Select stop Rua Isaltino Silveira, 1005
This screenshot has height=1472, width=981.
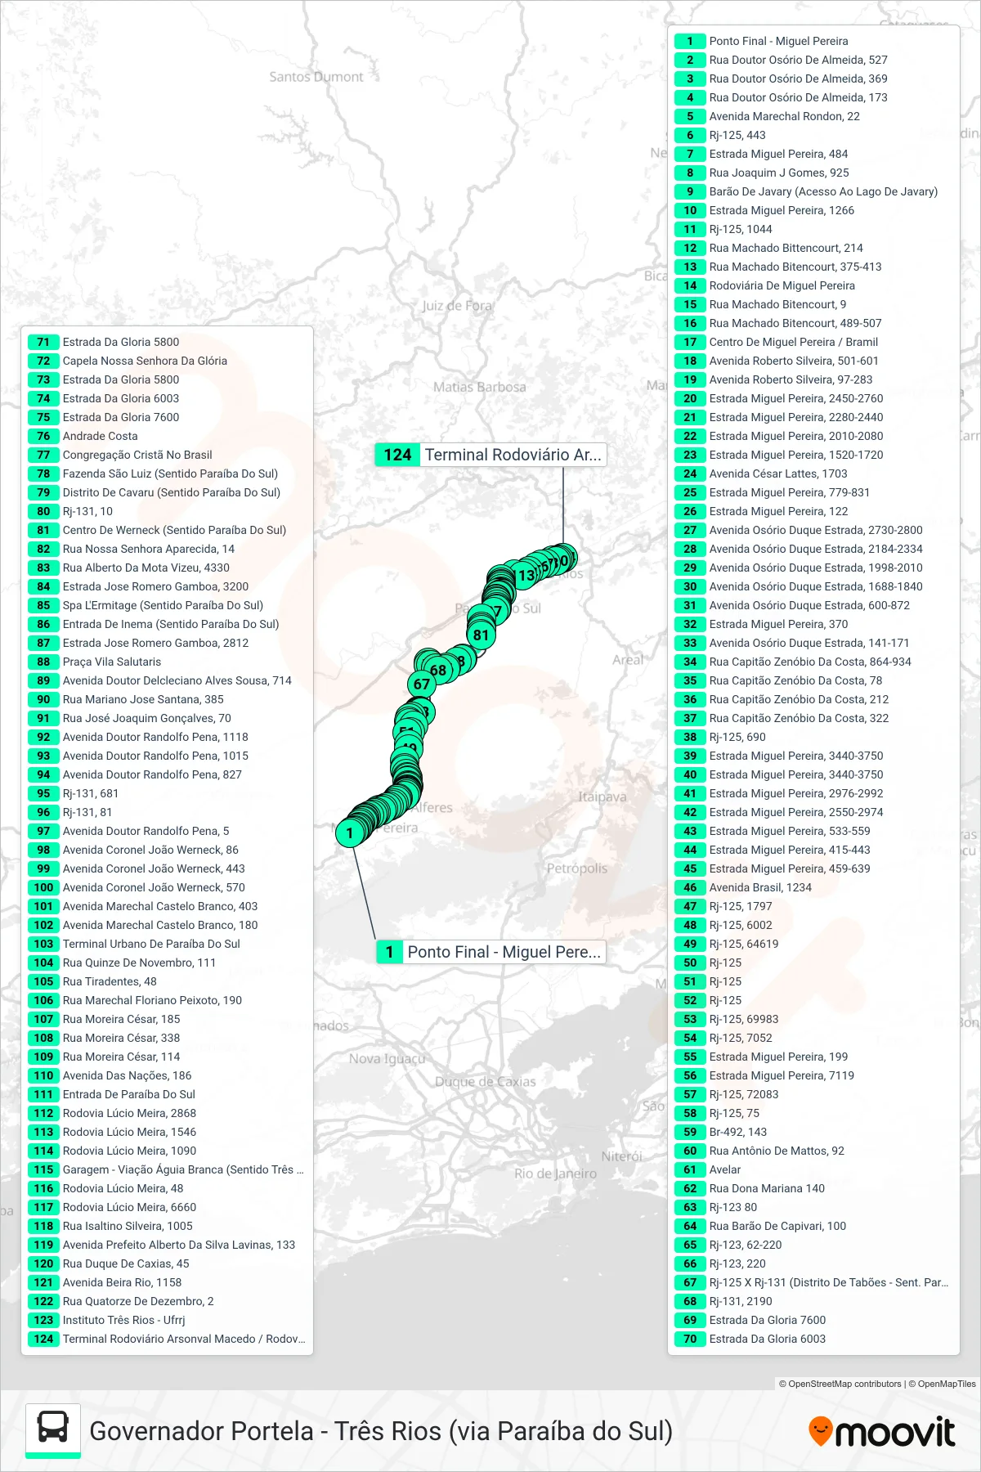[x=110, y=1226]
